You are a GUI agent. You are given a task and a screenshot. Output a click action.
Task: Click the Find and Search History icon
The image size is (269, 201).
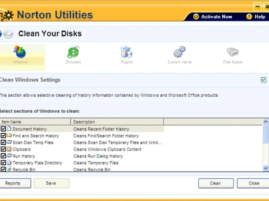point(9,135)
